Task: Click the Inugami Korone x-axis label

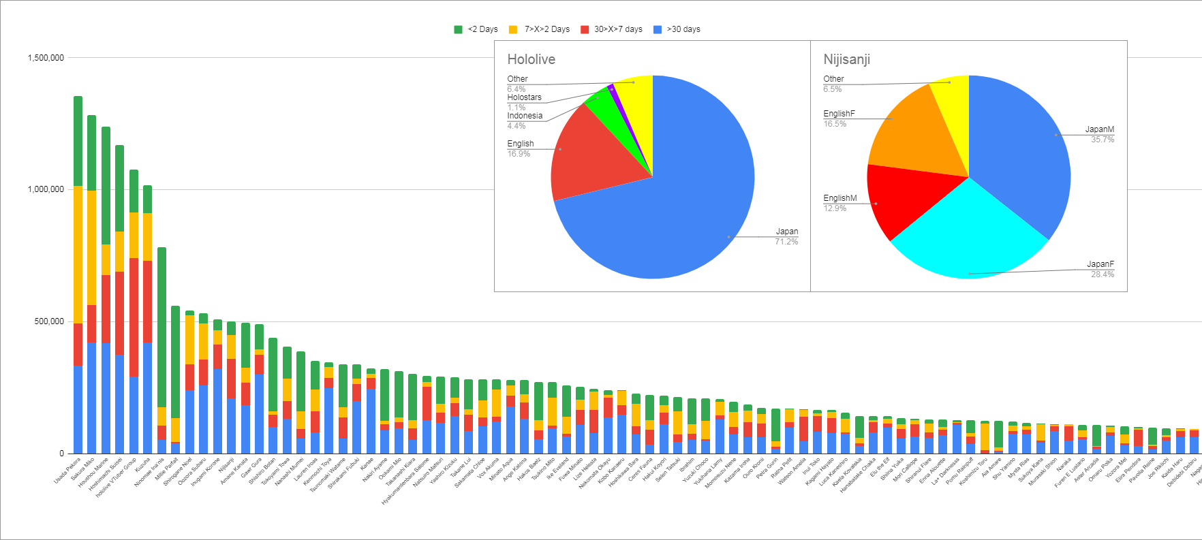Action: tap(206, 472)
